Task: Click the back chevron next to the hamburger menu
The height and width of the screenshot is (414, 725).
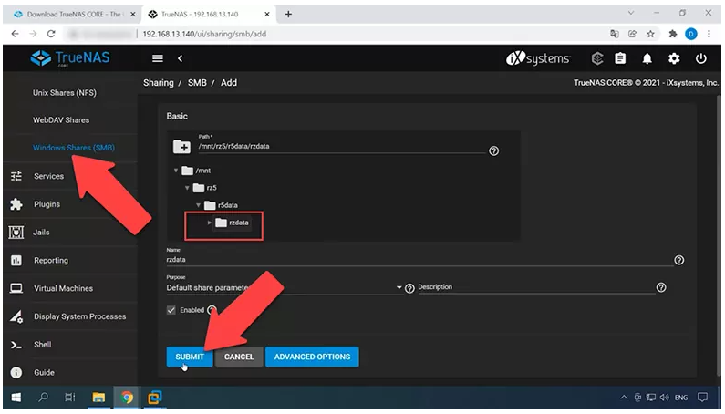Action: (x=180, y=58)
